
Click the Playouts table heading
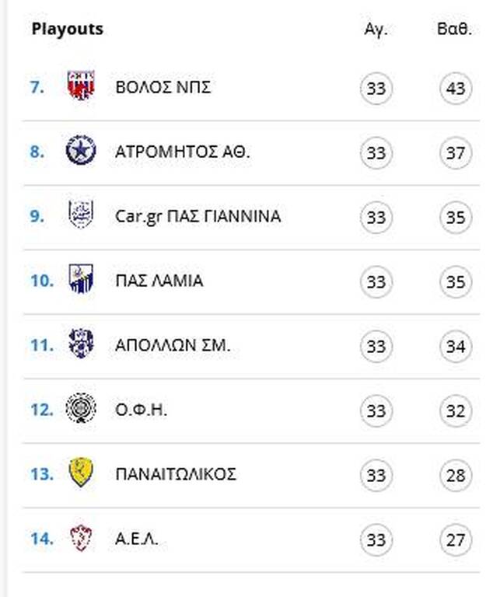pos(68,30)
